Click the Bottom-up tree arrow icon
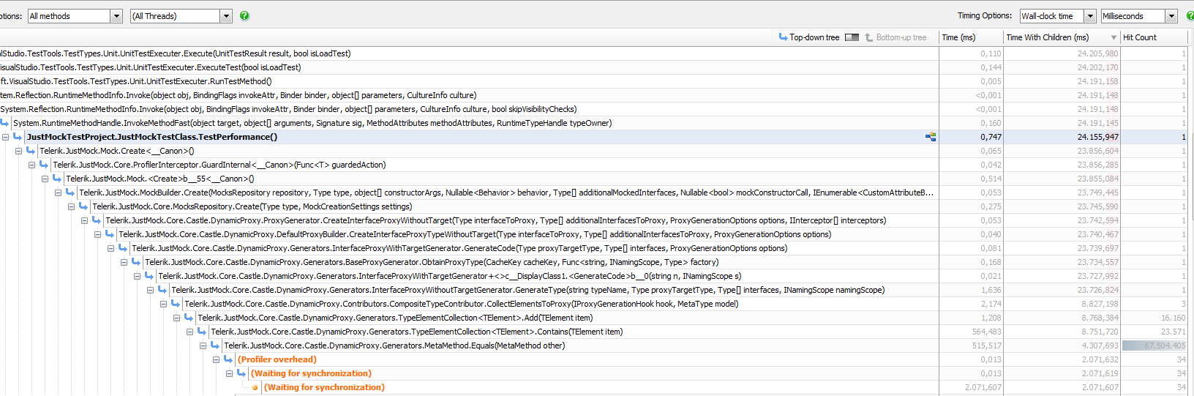The image size is (1194, 396). click(x=869, y=37)
